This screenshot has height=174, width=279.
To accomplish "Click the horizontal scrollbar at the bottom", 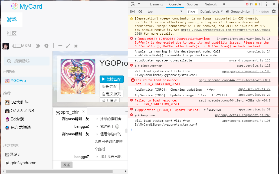I will (x=59, y=171).
